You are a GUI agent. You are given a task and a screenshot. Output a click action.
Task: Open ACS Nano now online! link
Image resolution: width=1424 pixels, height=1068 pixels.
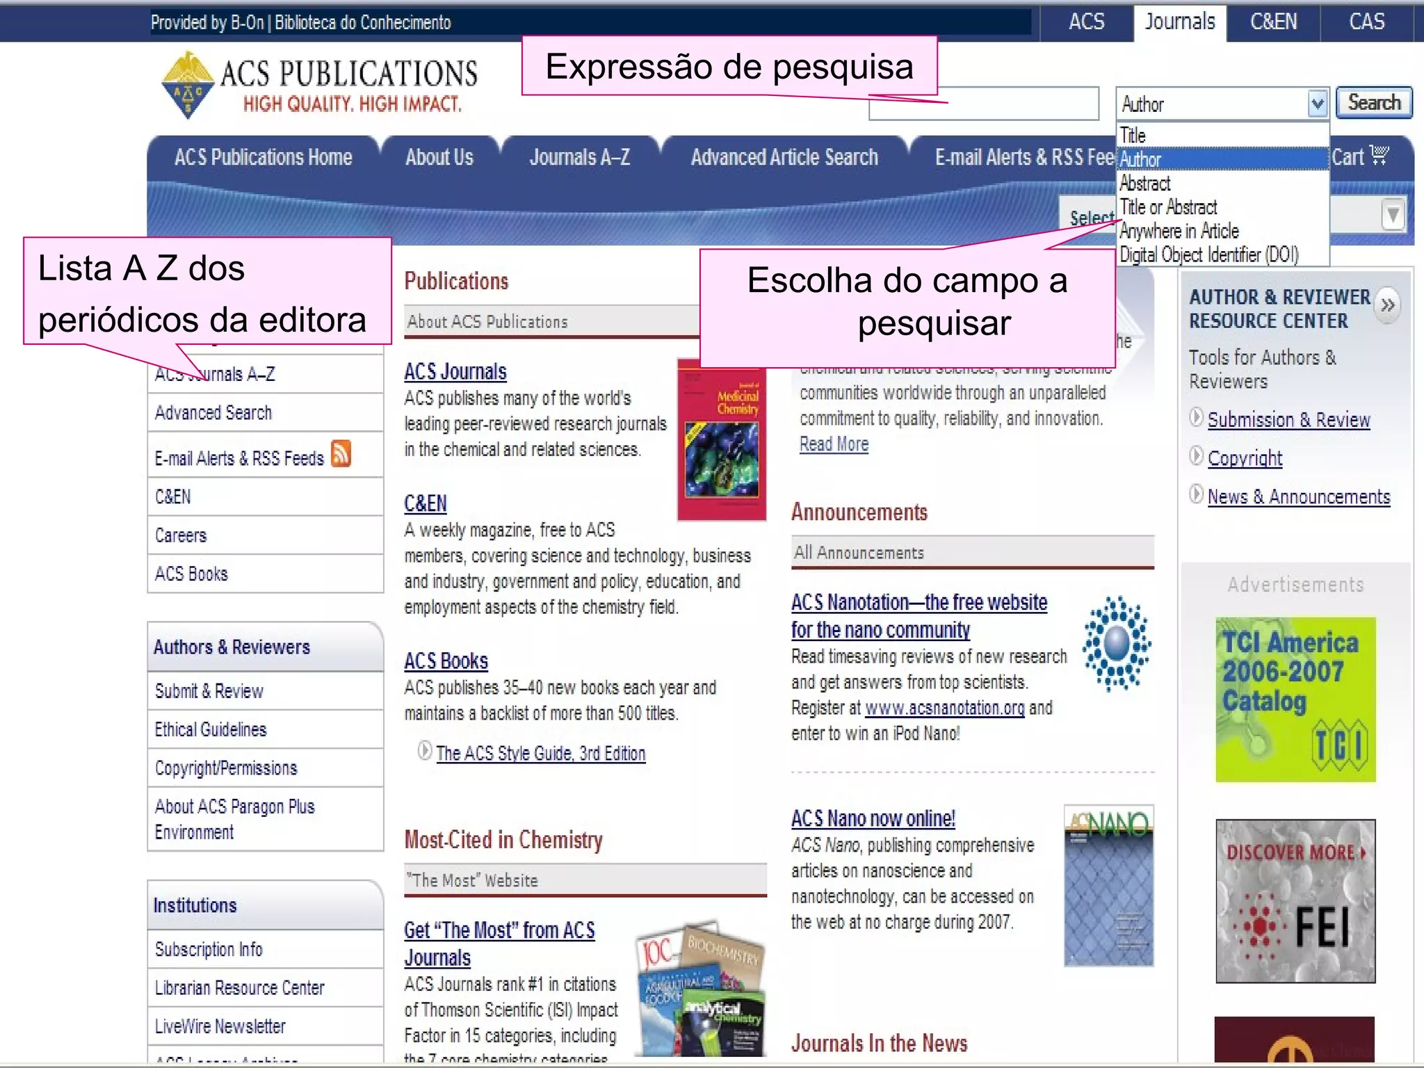point(873,819)
